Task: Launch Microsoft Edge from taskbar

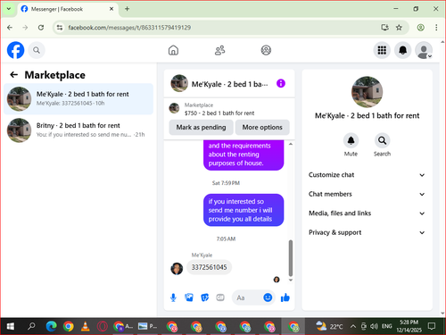Action: [51, 326]
